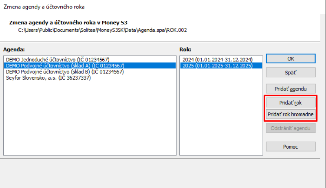Screen dimensions: 326x188
Task: Add a year with Pridať rok
Action: [x=291, y=102]
